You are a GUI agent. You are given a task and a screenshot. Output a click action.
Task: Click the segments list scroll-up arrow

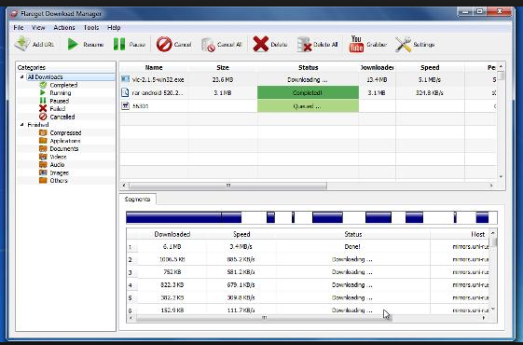pos(493,233)
